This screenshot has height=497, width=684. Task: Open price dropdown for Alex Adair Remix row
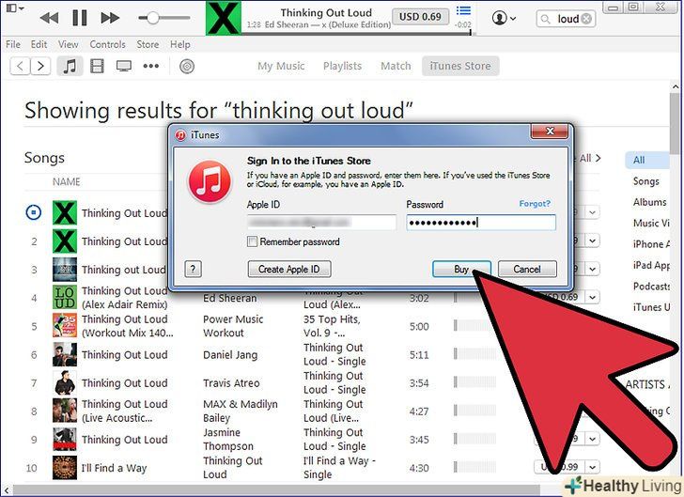[x=592, y=297]
